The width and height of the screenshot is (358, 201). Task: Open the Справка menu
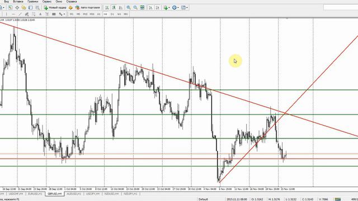tap(72, 1)
